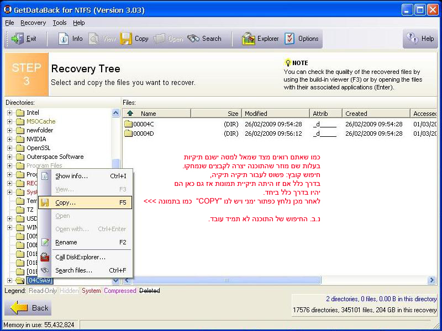The width and height of the screenshot is (442, 331).
Task: Open Search with the binoculars icon
Action: [x=193, y=39]
